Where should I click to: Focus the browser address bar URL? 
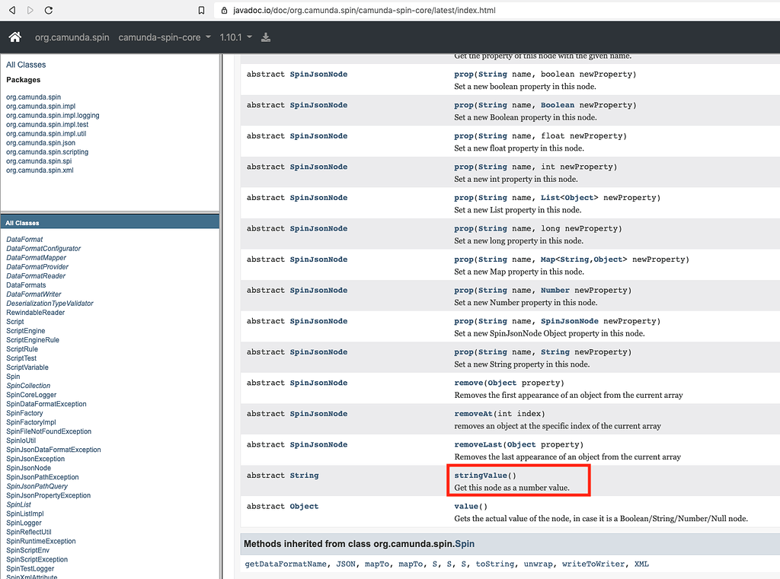pyautogui.click(x=365, y=11)
